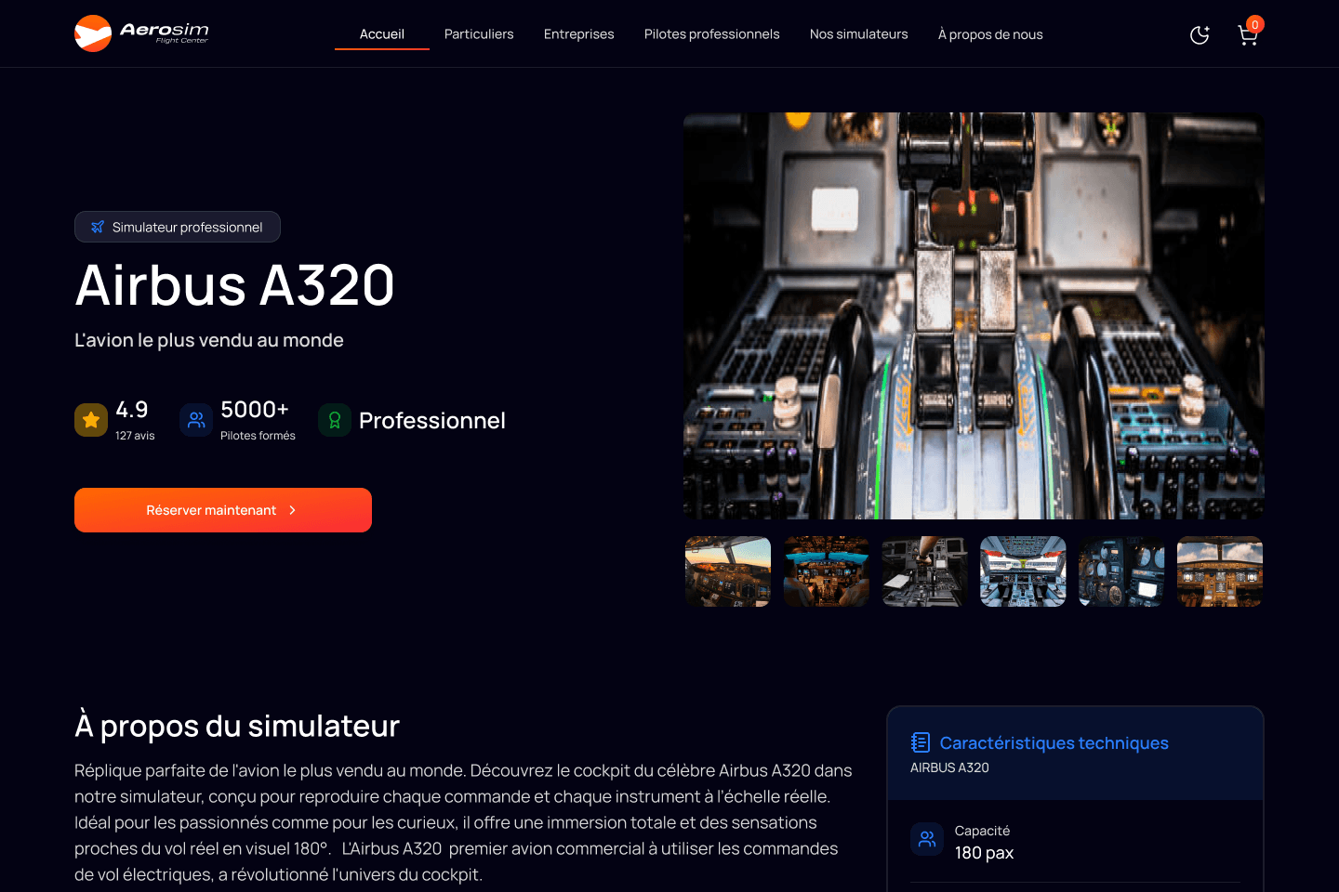This screenshot has height=892, width=1339.
Task: Select the third thumbnail showing hand on throttle
Action: click(x=925, y=571)
